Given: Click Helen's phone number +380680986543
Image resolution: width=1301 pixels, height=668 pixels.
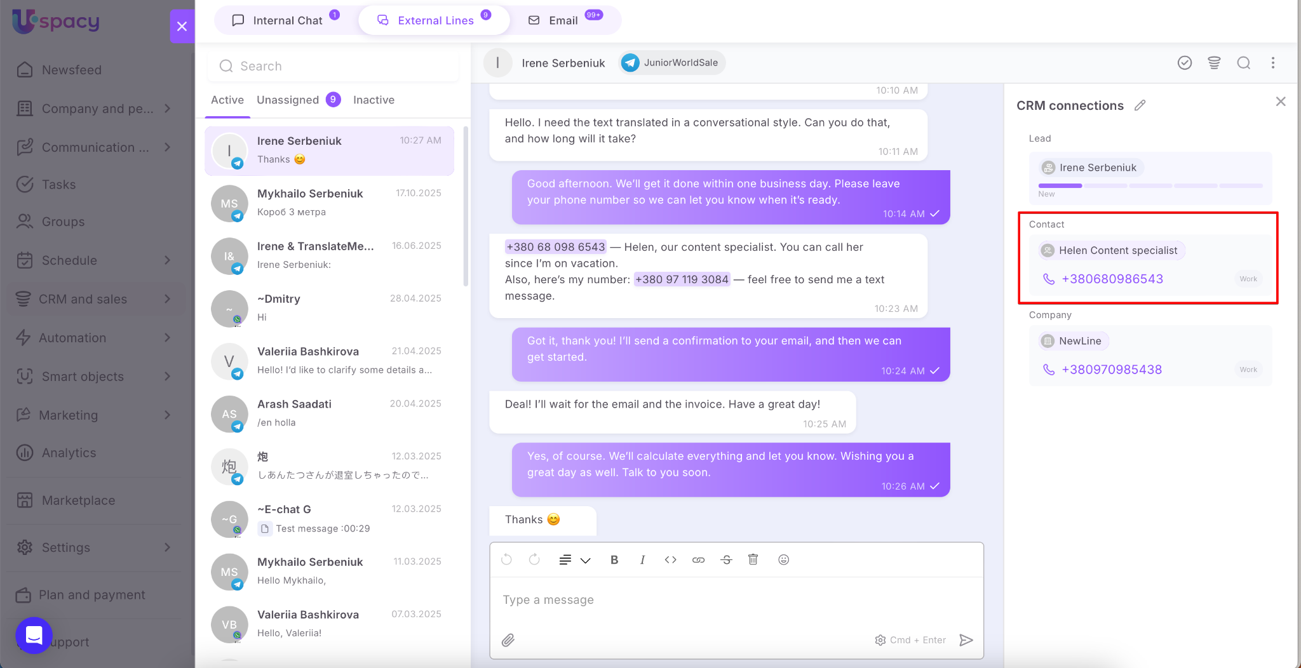Looking at the screenshot, I should 1112,279.
